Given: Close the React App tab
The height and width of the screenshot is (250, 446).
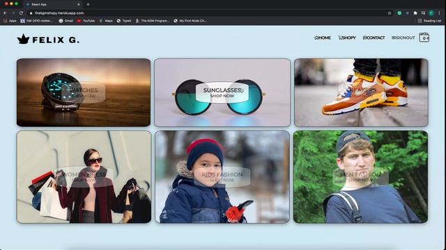Looking at the screenshot, I should tap(79, 4).
